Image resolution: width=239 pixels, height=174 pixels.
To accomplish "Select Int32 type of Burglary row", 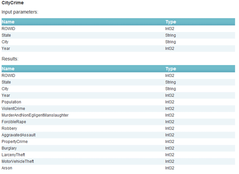I will (170, 148).
